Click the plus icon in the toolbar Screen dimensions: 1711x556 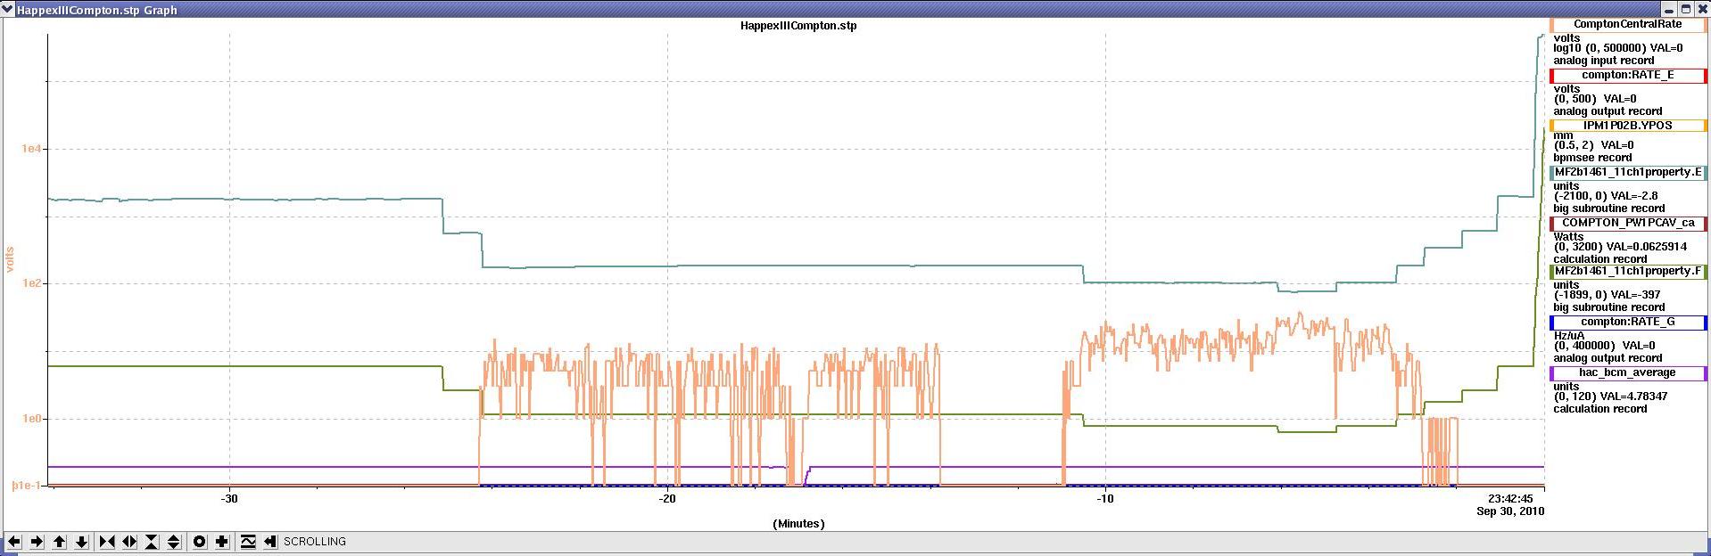point(222,542)
